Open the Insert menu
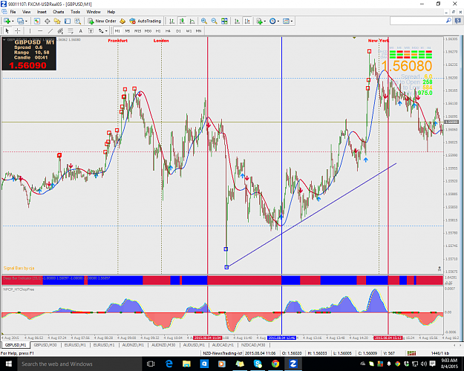 click(42, 12)
